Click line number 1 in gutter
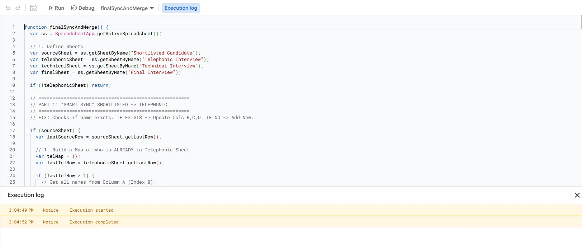Image resolution: width=582 pixels, height=245 pixels. tap(14, 27)
